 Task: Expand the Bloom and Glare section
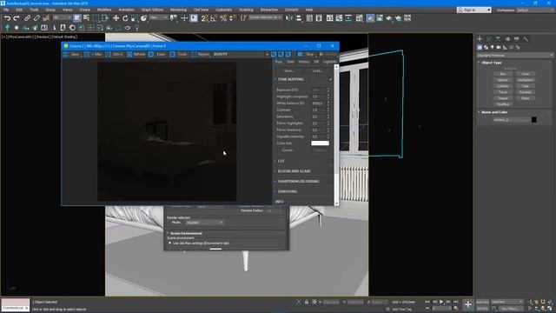[275, 171]
